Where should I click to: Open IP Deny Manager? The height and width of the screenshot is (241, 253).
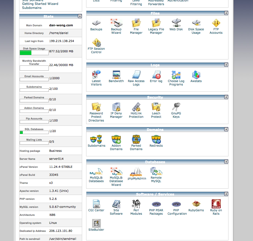pos(116,107)
